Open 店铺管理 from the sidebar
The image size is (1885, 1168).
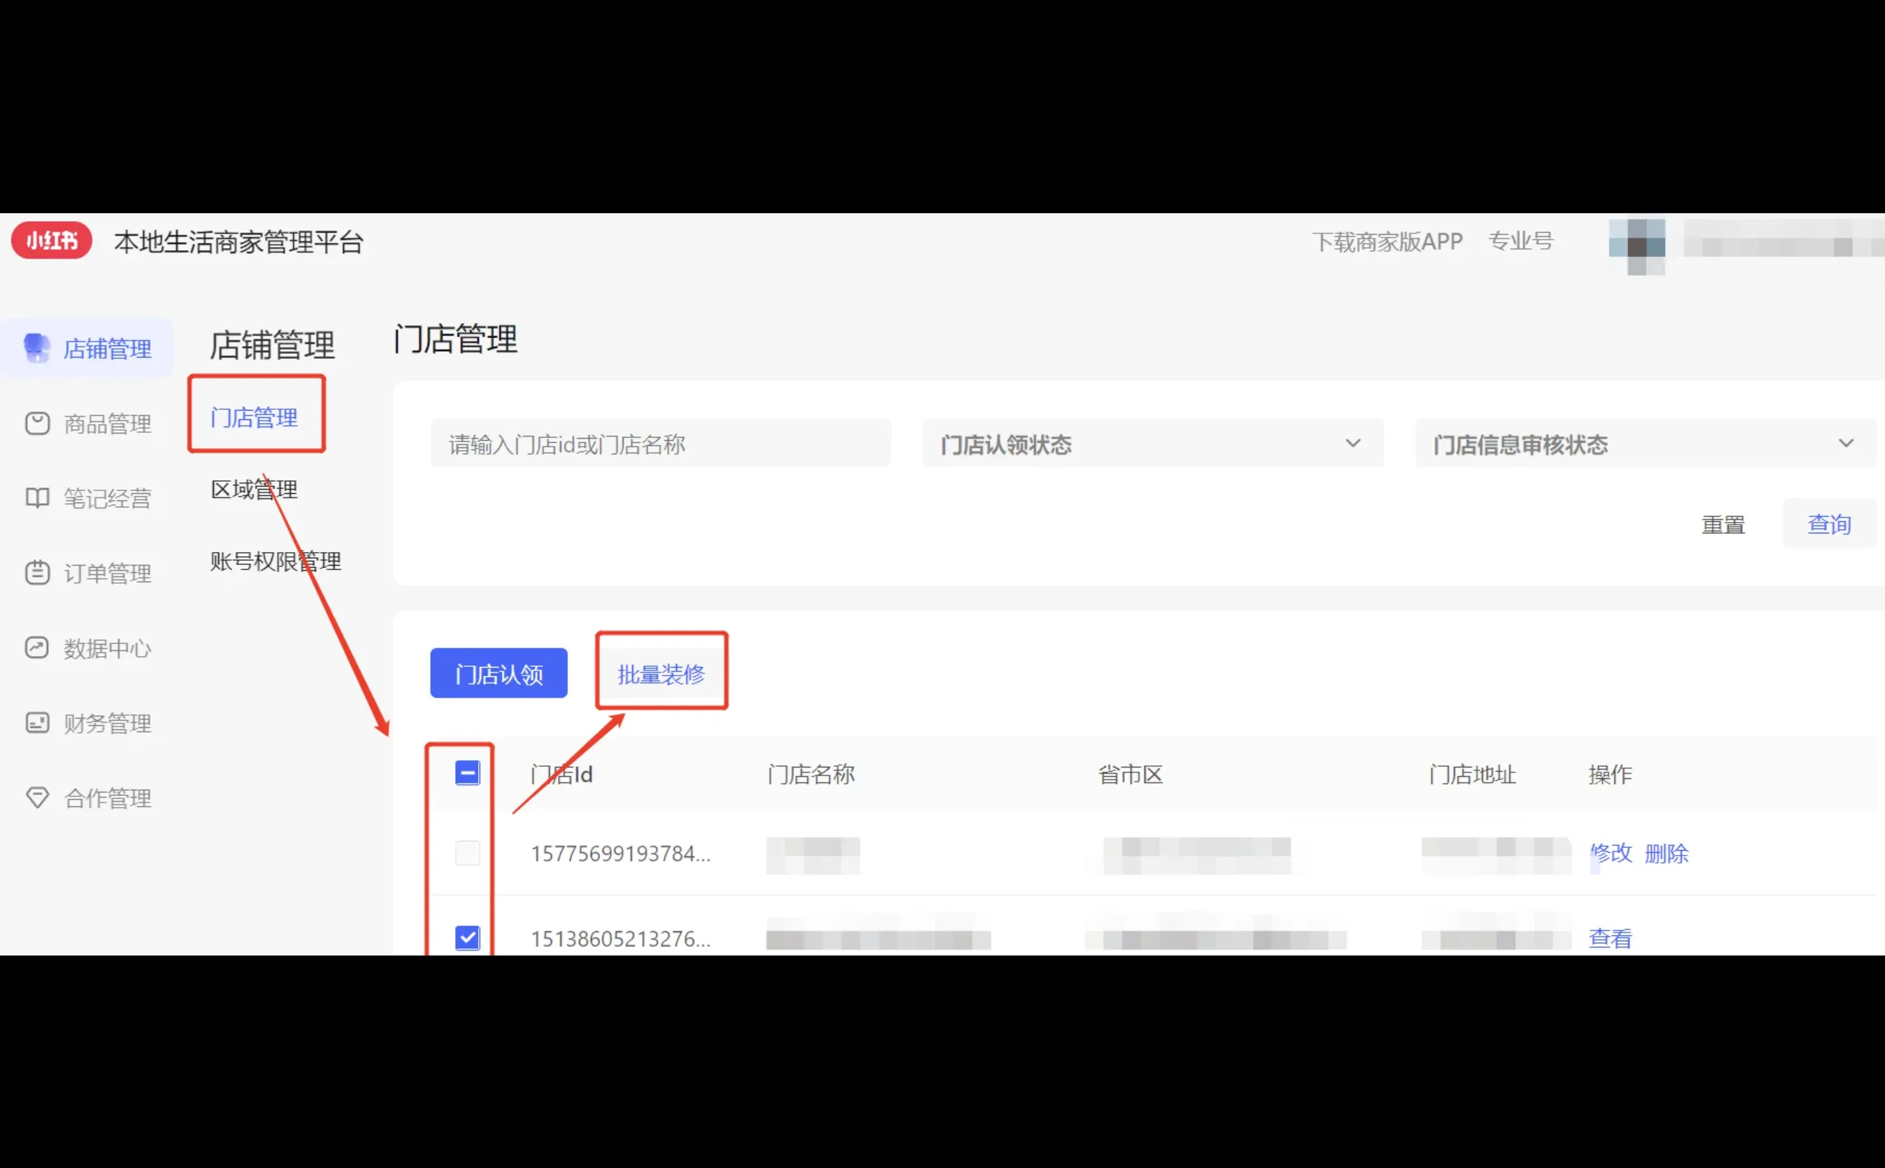(106, 347)
